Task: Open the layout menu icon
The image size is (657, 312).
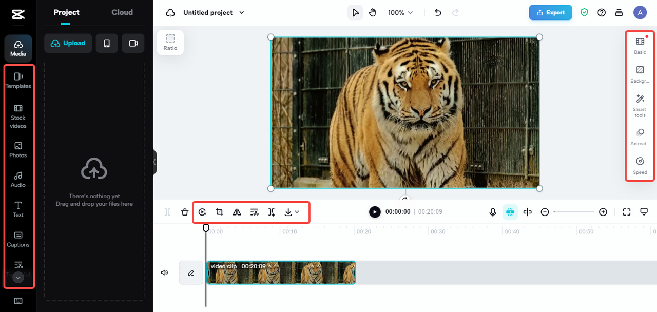Action: 619,12
